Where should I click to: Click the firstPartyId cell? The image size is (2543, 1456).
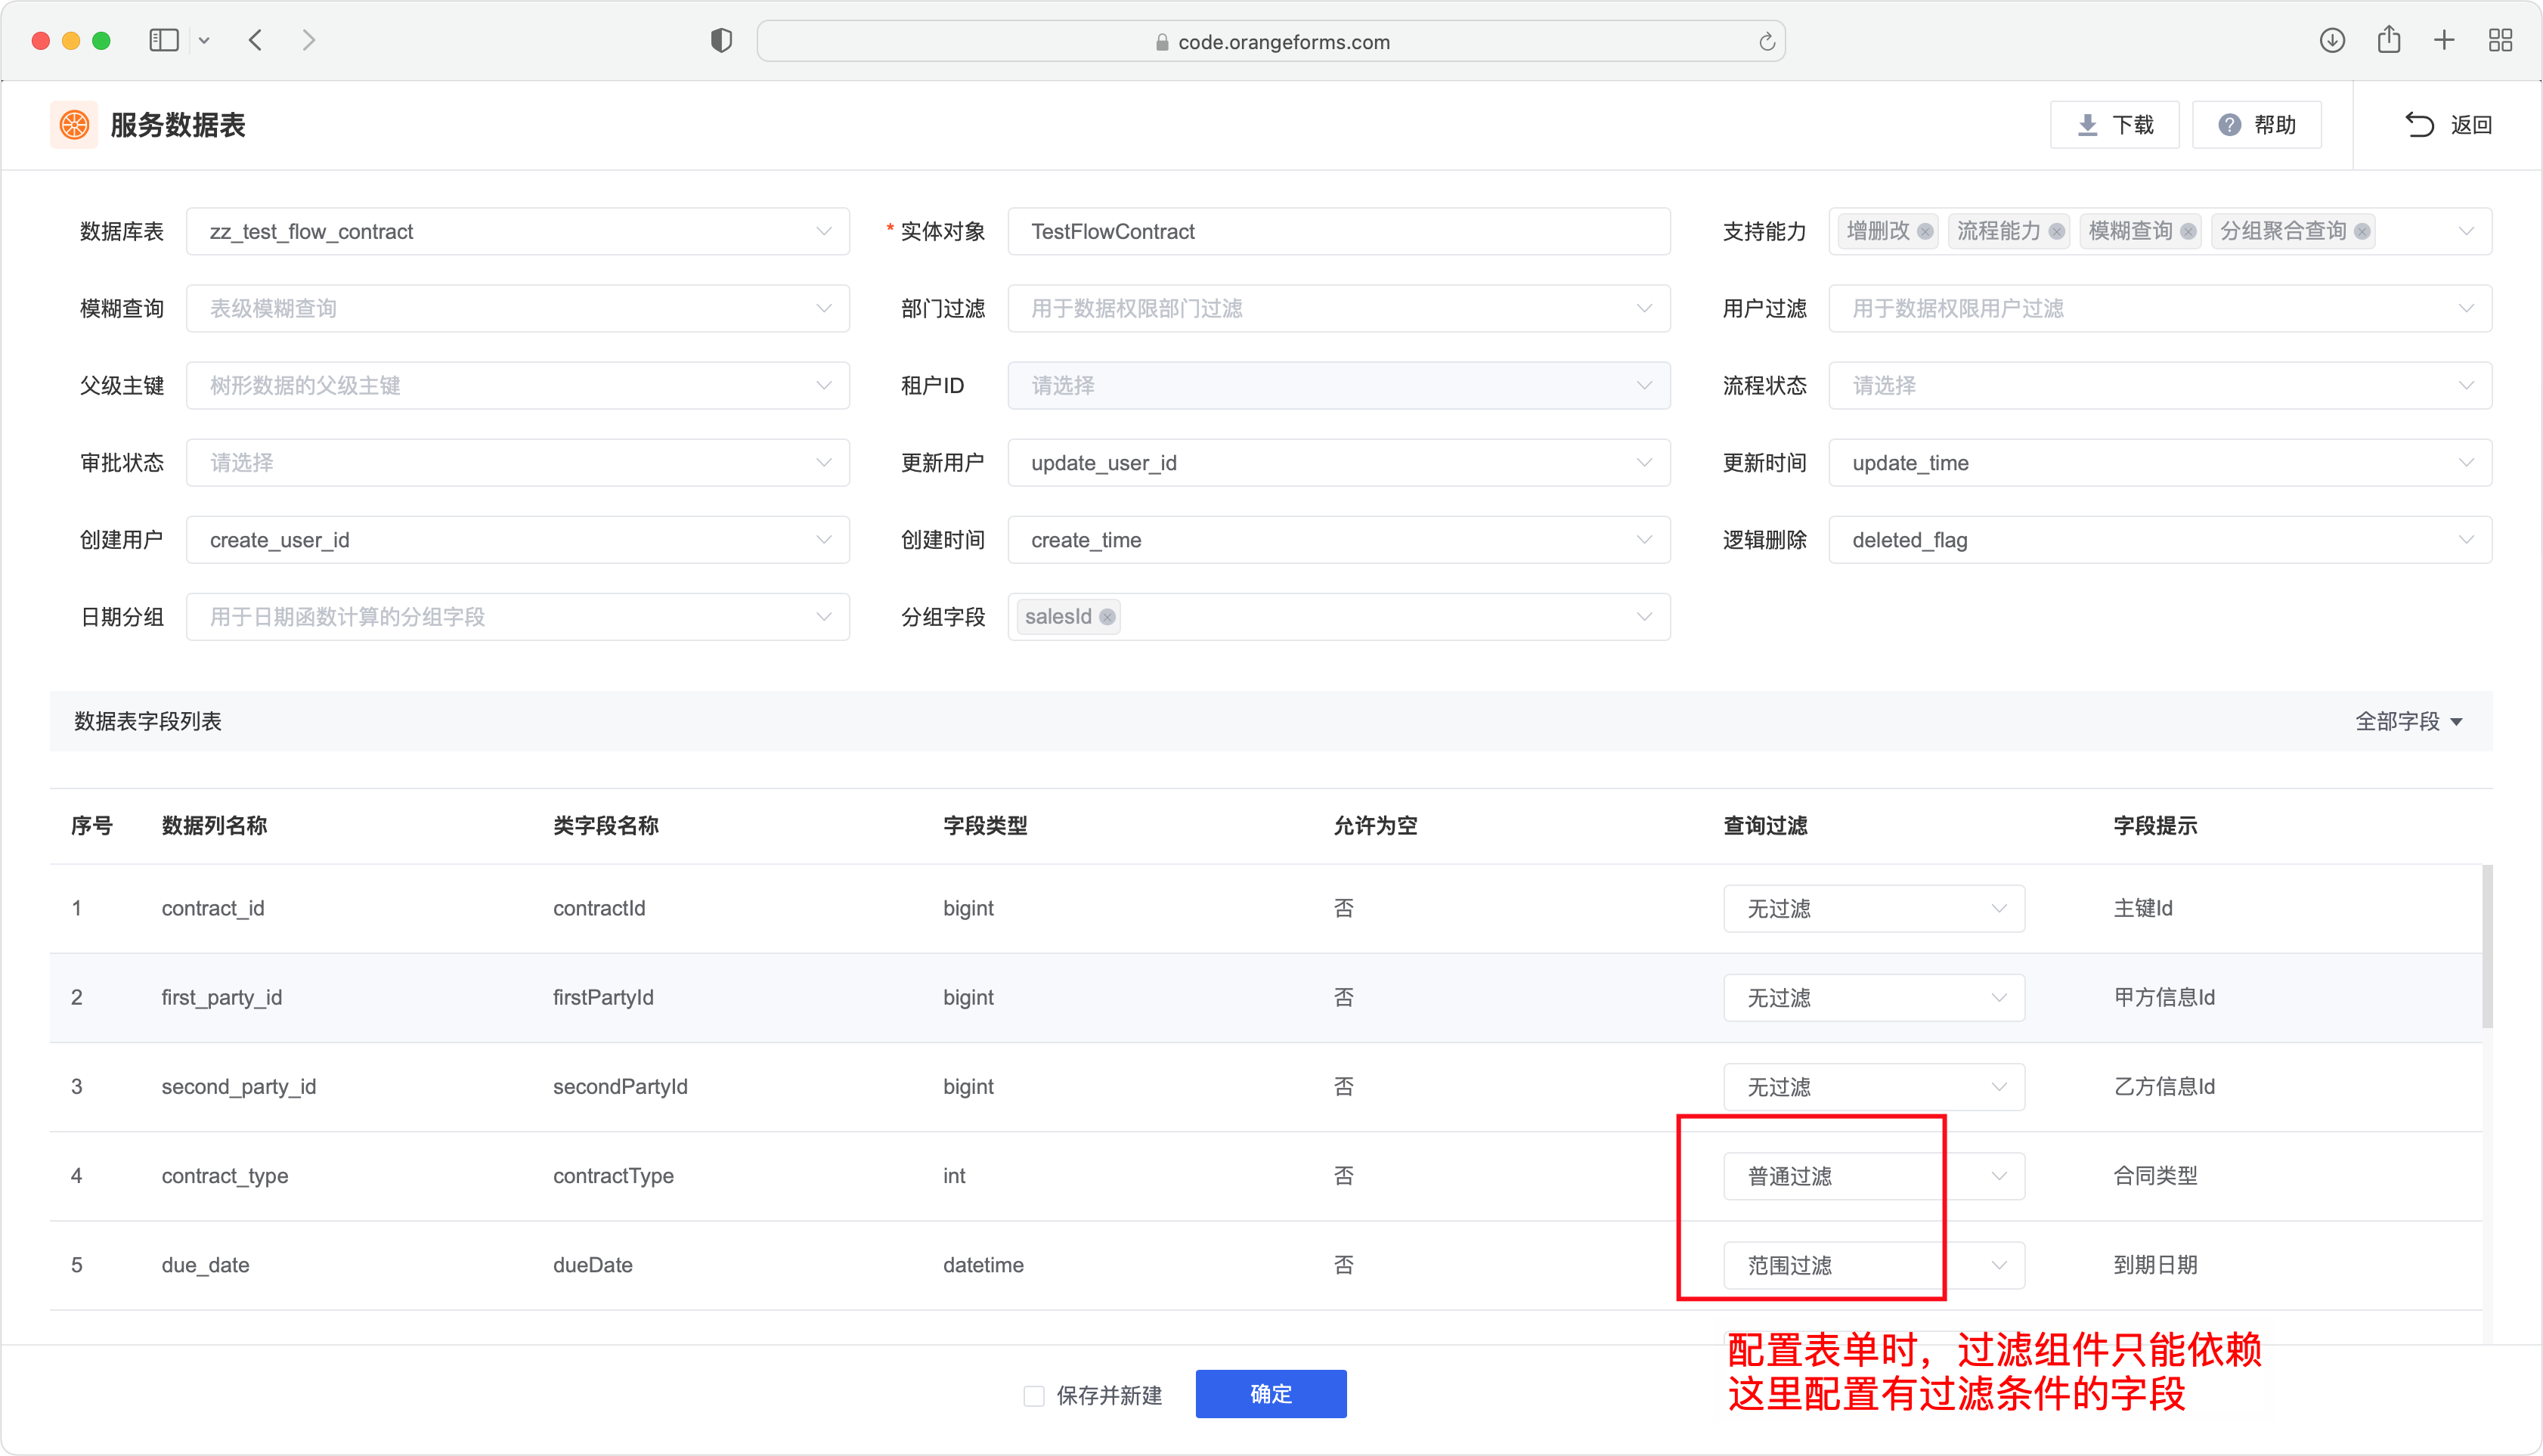pyautogui.click(x=603, y=997)
